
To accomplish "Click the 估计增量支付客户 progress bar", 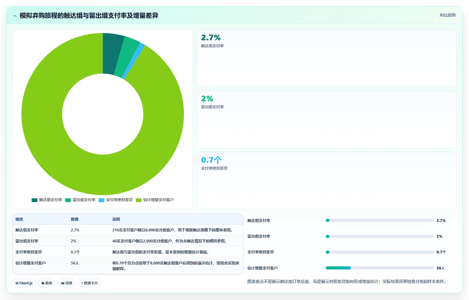I will (380, 268).
